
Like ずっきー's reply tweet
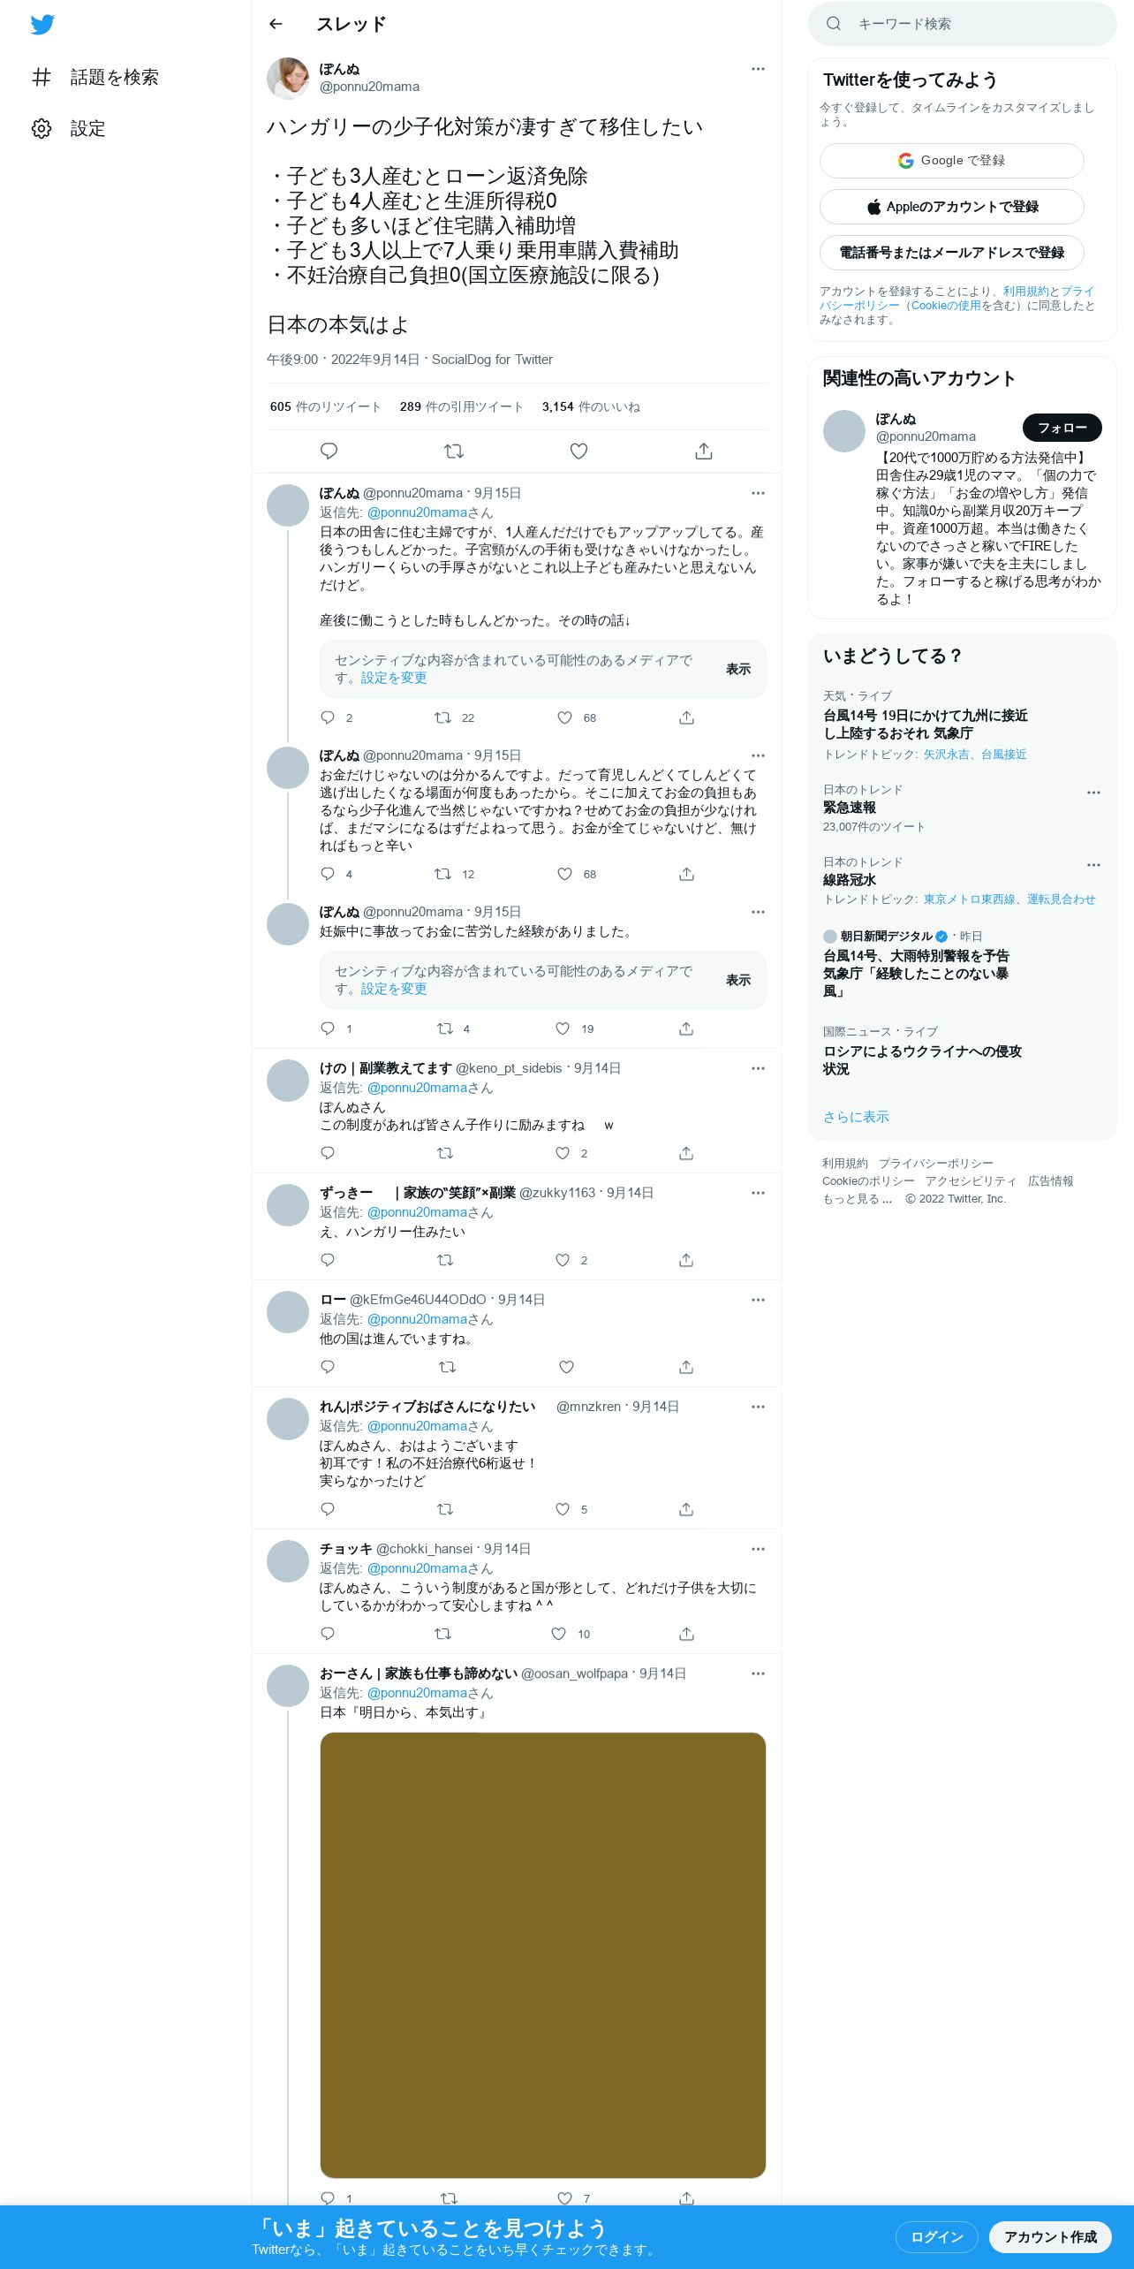click(563, 1260)
